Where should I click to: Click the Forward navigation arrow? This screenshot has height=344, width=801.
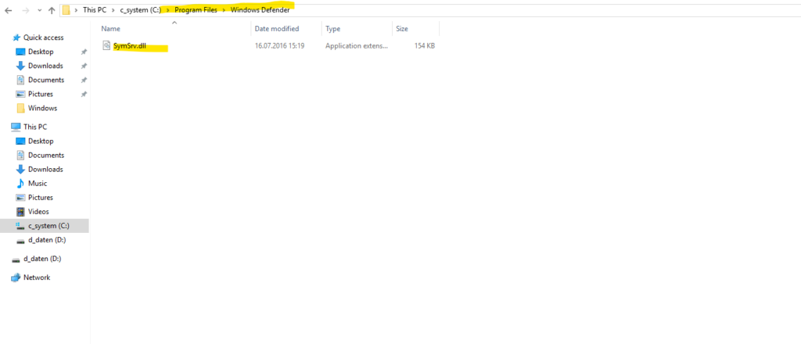26,10
